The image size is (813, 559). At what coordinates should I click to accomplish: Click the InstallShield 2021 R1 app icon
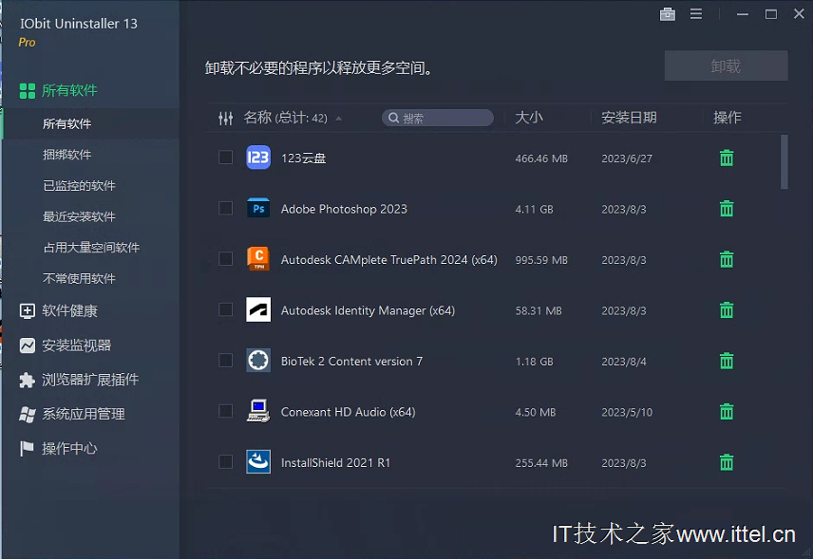tap(258, 462)
